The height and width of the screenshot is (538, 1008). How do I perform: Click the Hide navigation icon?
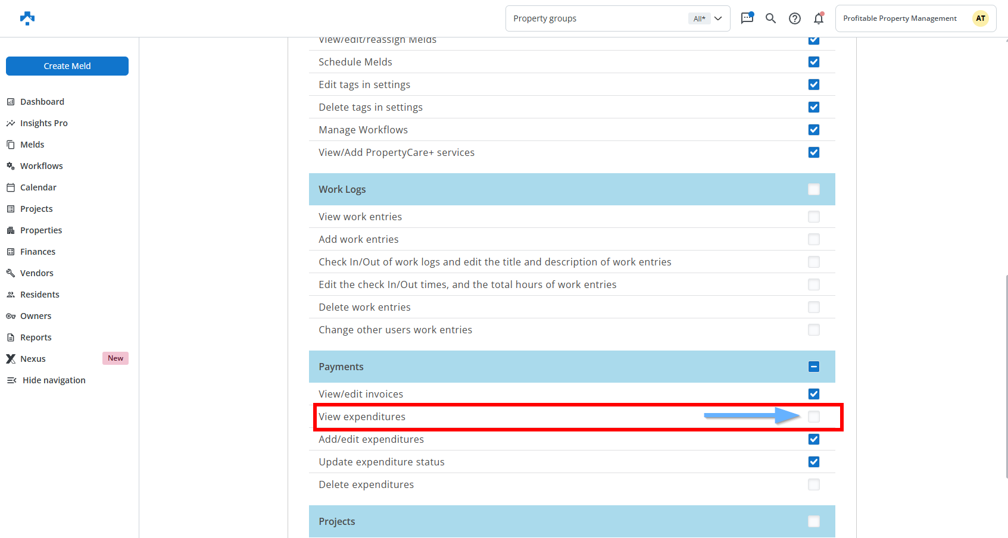[x=11, y=380]
